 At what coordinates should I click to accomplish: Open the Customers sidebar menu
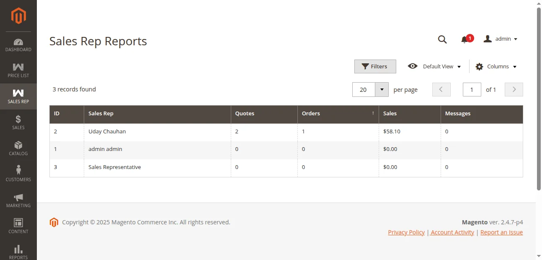pos(18,174)
